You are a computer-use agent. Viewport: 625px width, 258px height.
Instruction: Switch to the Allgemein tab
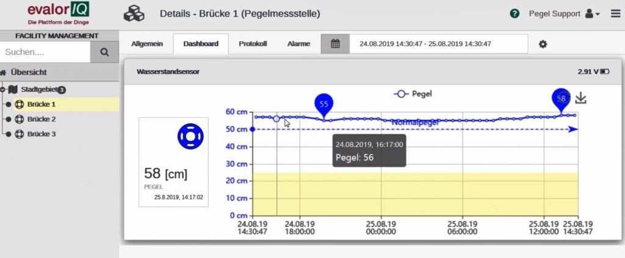(x=147, y=44)
